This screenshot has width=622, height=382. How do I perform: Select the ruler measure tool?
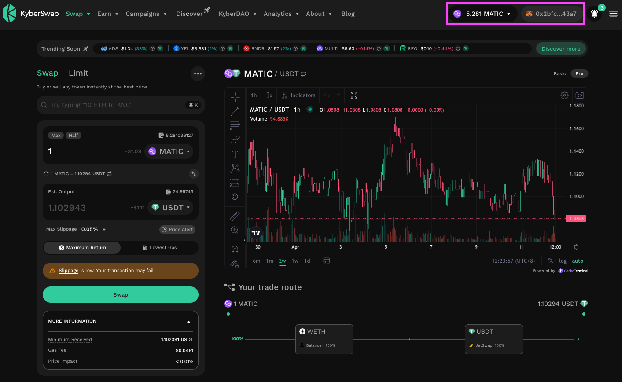coord(235,216)
